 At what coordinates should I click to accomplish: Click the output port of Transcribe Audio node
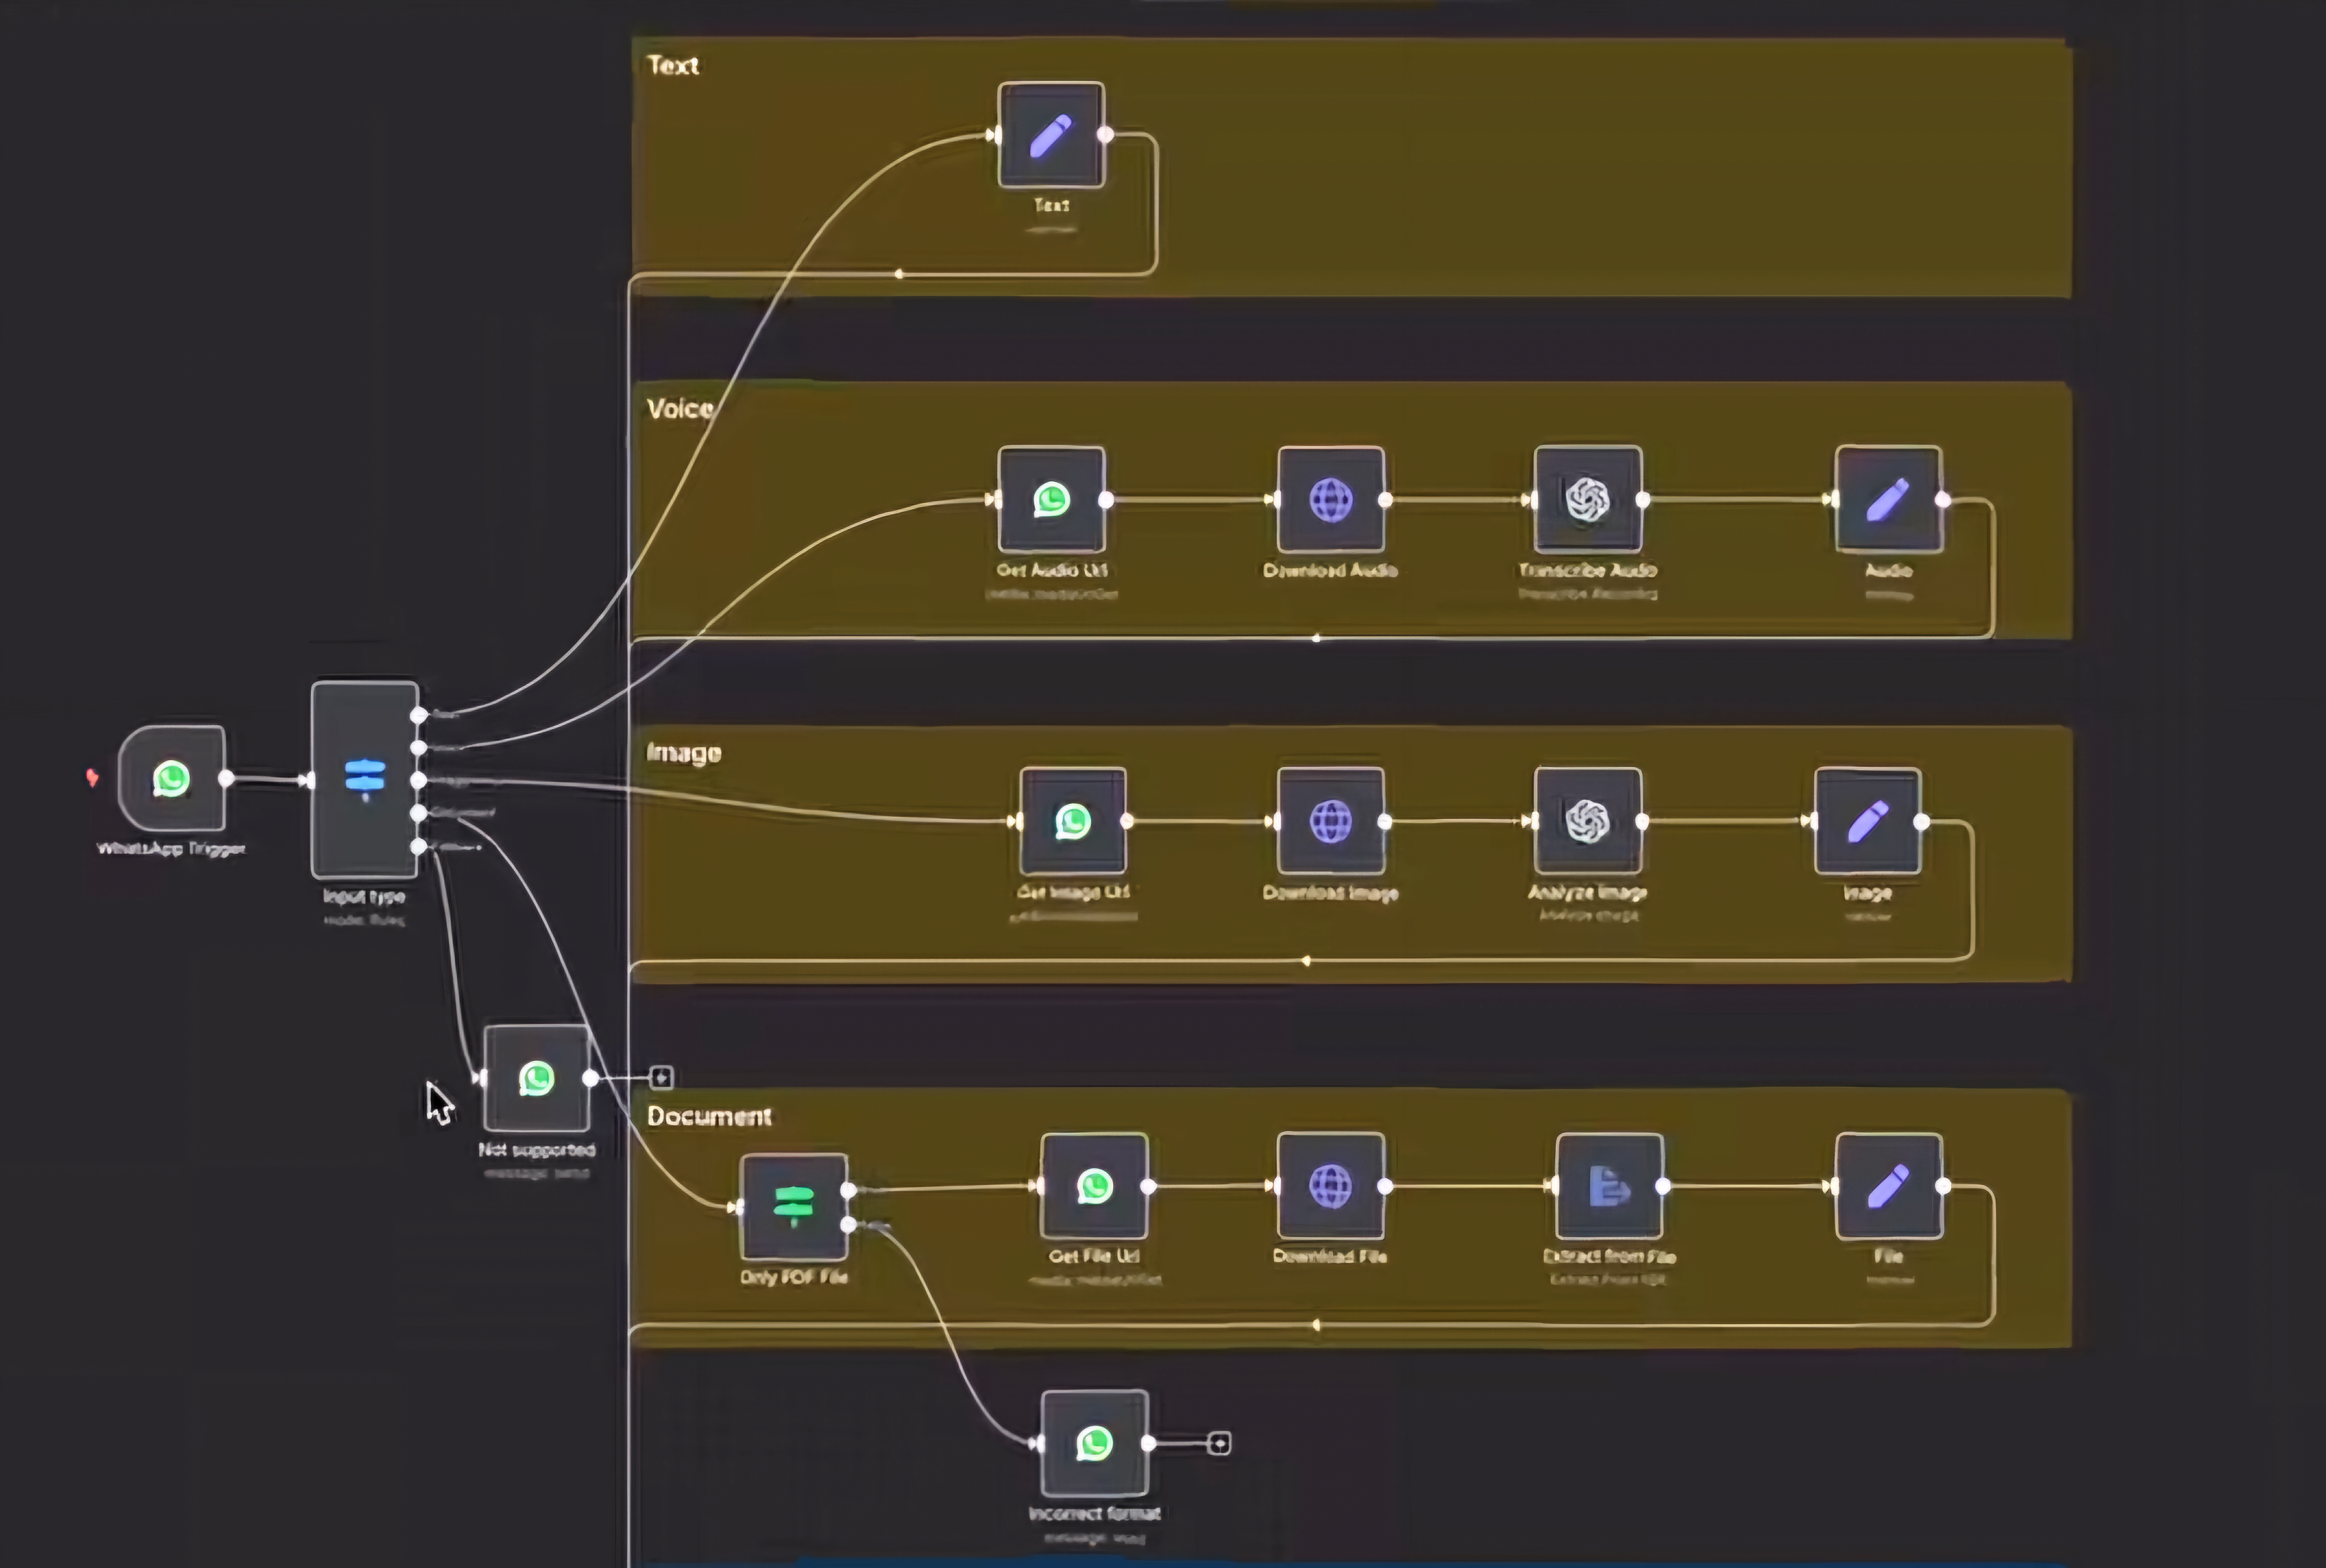click(x=1642, y=499)
